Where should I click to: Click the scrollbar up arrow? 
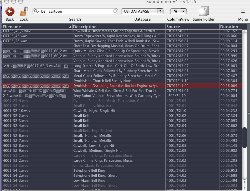(245, 32)
